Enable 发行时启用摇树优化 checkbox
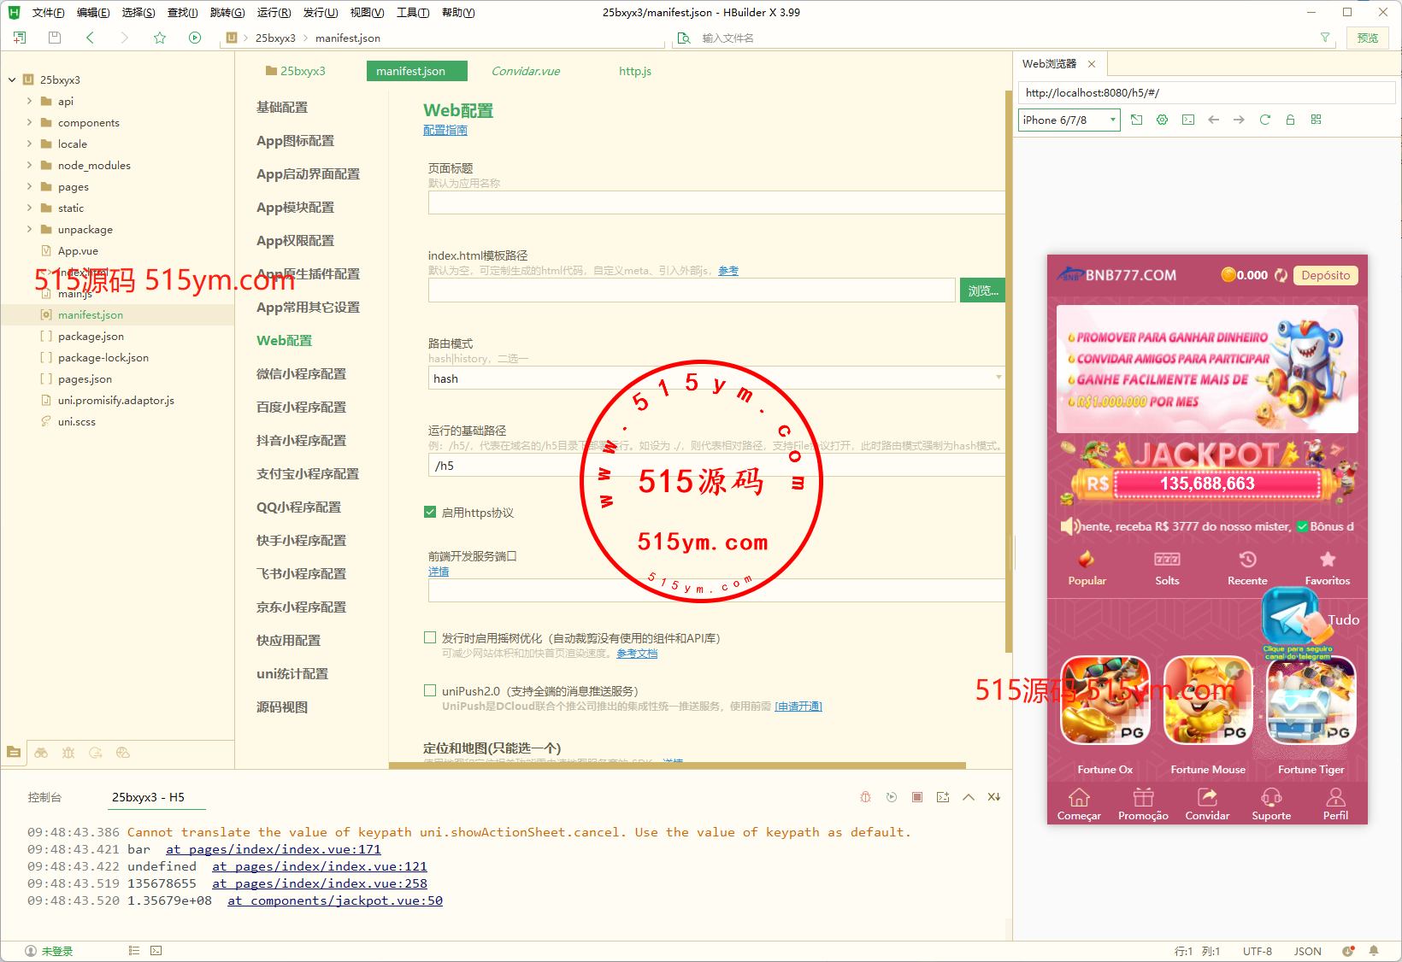The height and width of the screenshot is (962, 1402). 430,637
